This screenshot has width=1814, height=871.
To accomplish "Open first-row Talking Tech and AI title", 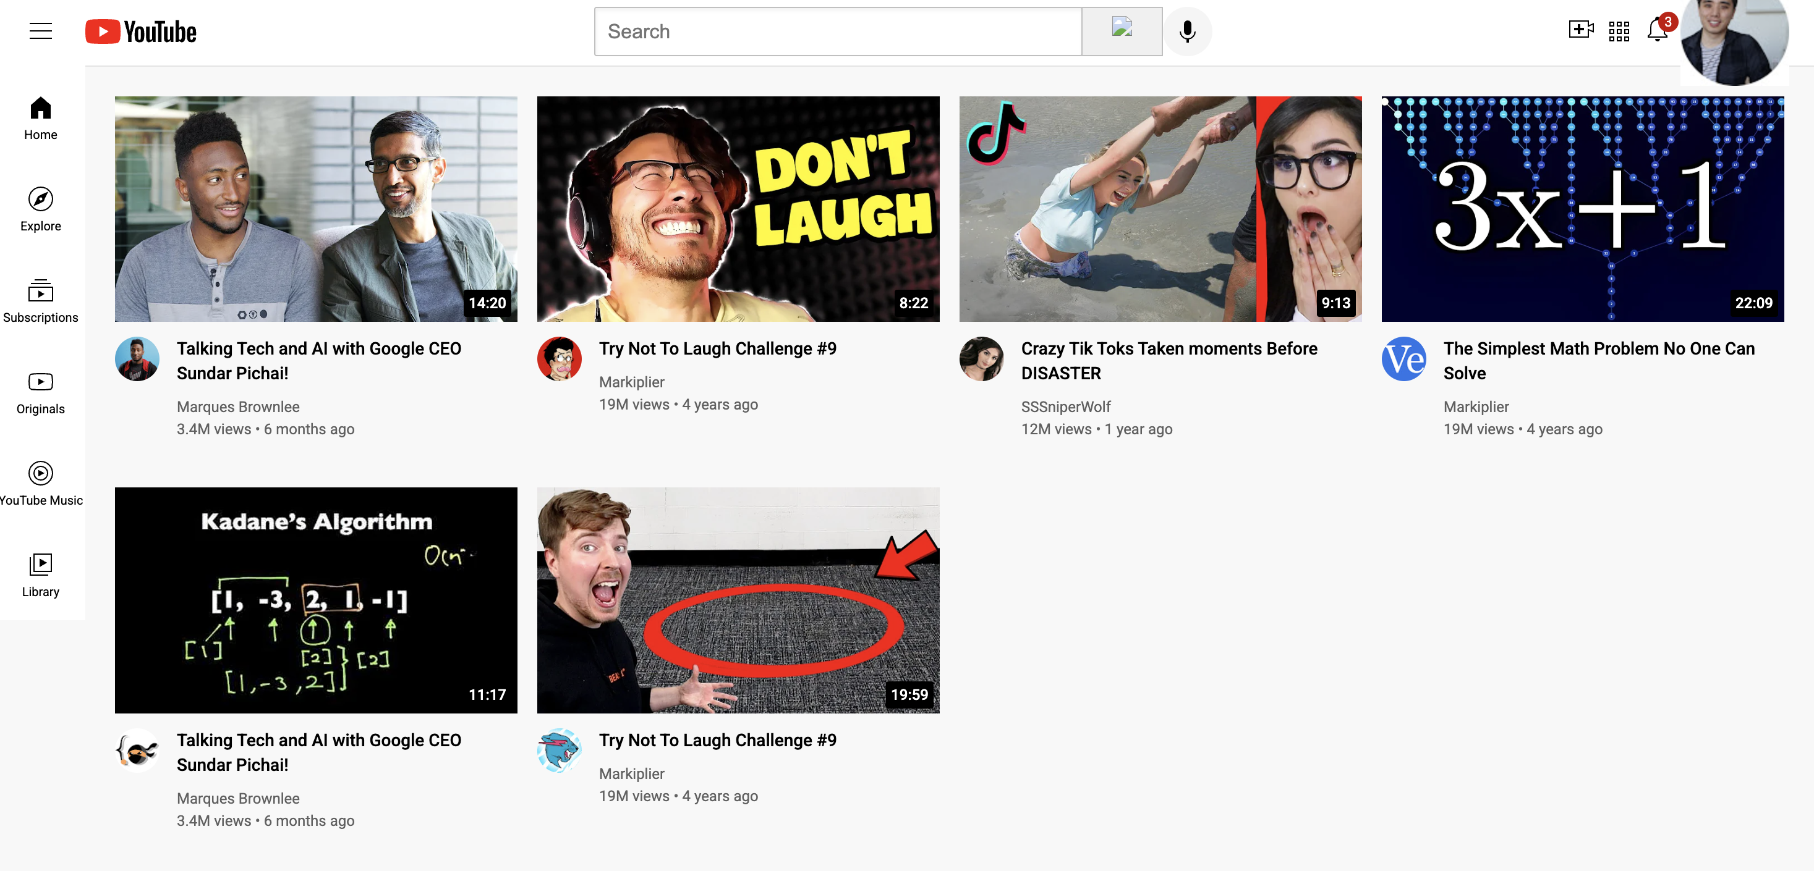I will coord(319,361).
